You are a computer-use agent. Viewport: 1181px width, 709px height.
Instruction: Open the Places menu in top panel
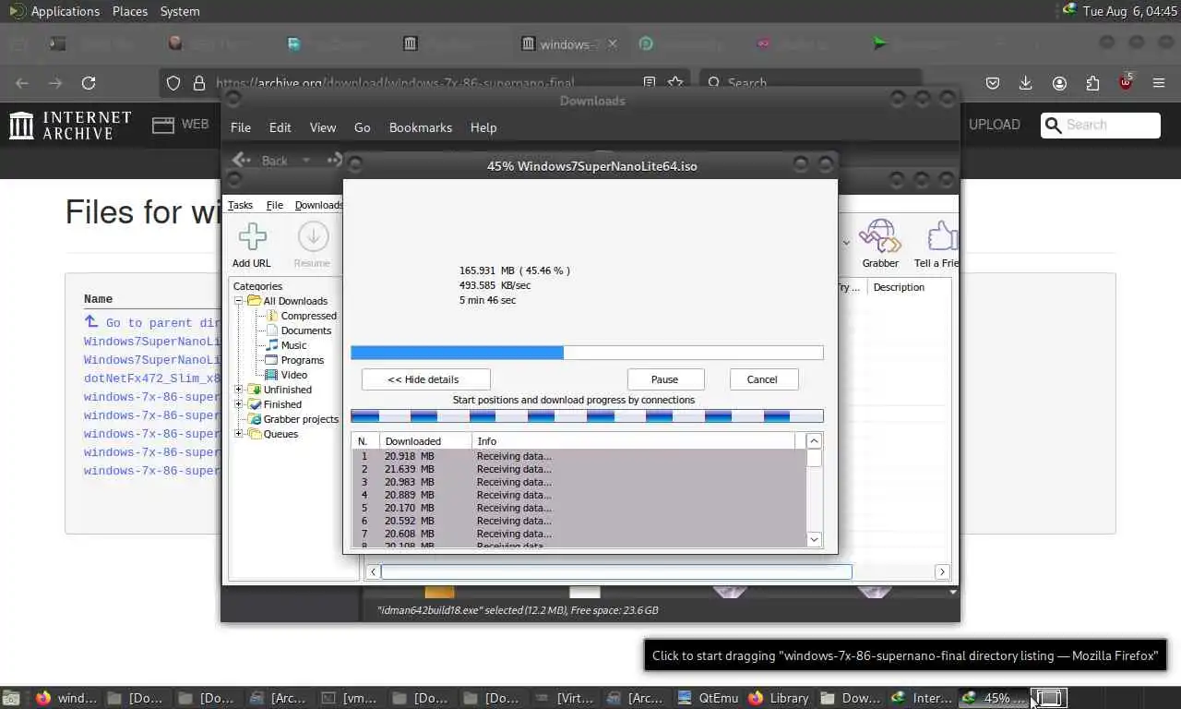pyautogui.click(x=130, y=11)
